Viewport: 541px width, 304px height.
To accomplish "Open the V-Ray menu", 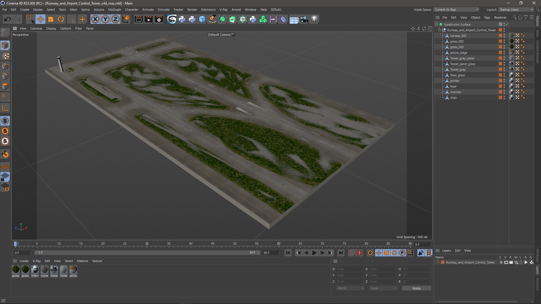I will 223,10.
